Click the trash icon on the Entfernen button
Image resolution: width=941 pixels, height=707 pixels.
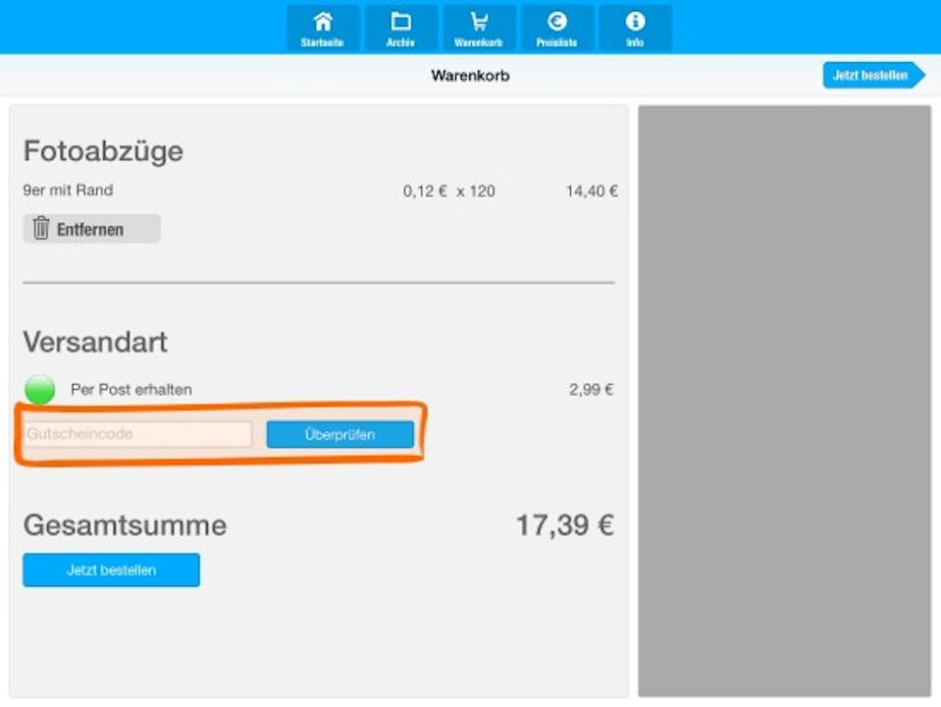(x=40, y=228)
